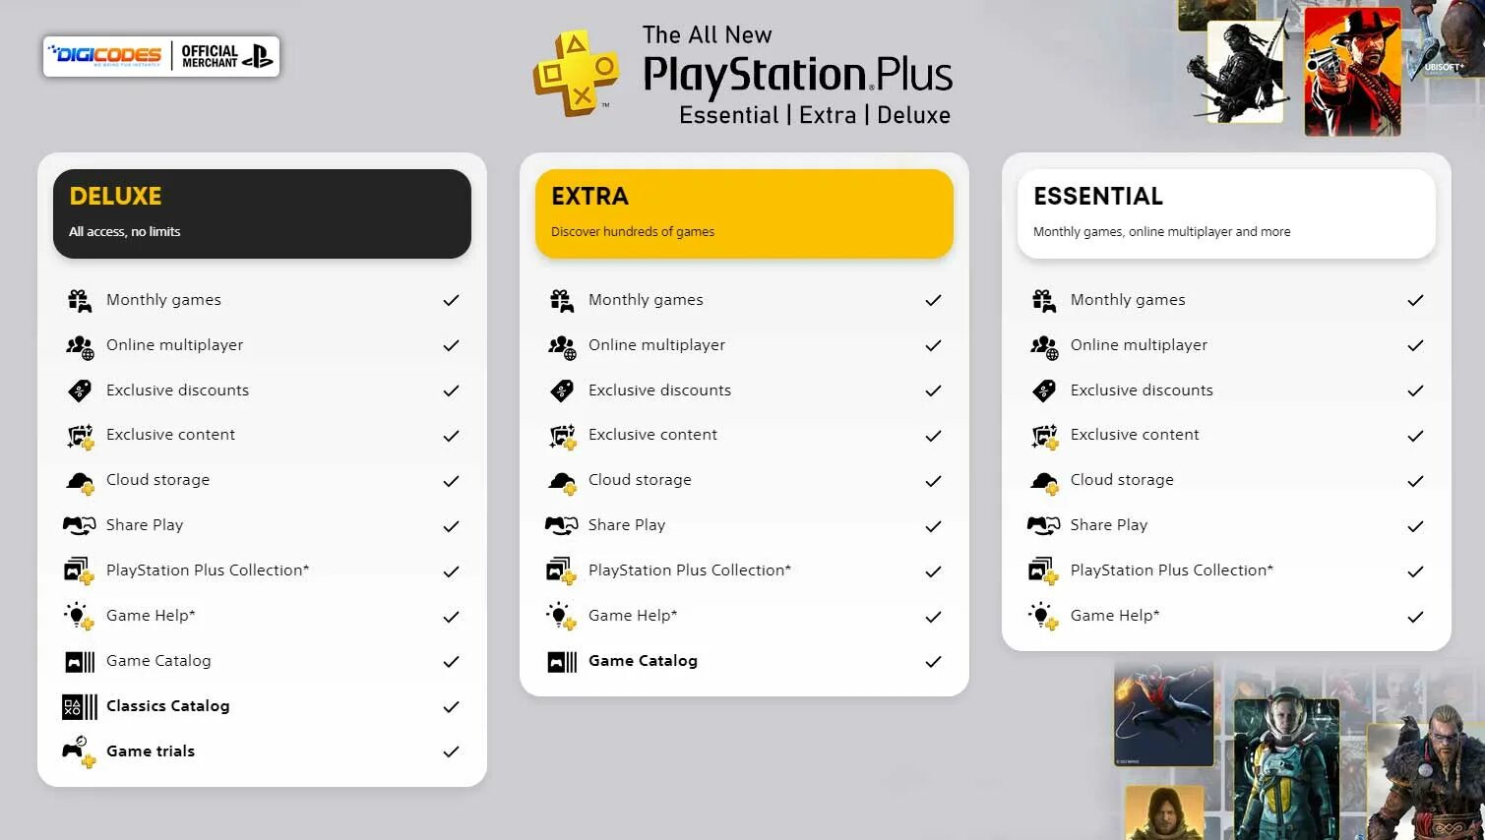Click the Online multiplayer checkmark in Extra

pos(933,345)
